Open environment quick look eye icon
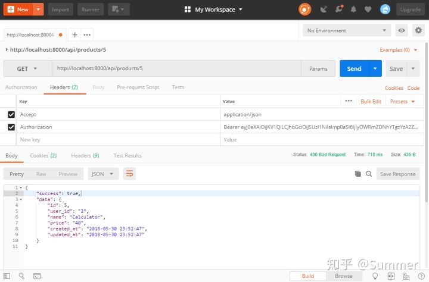 click(402, 30)
